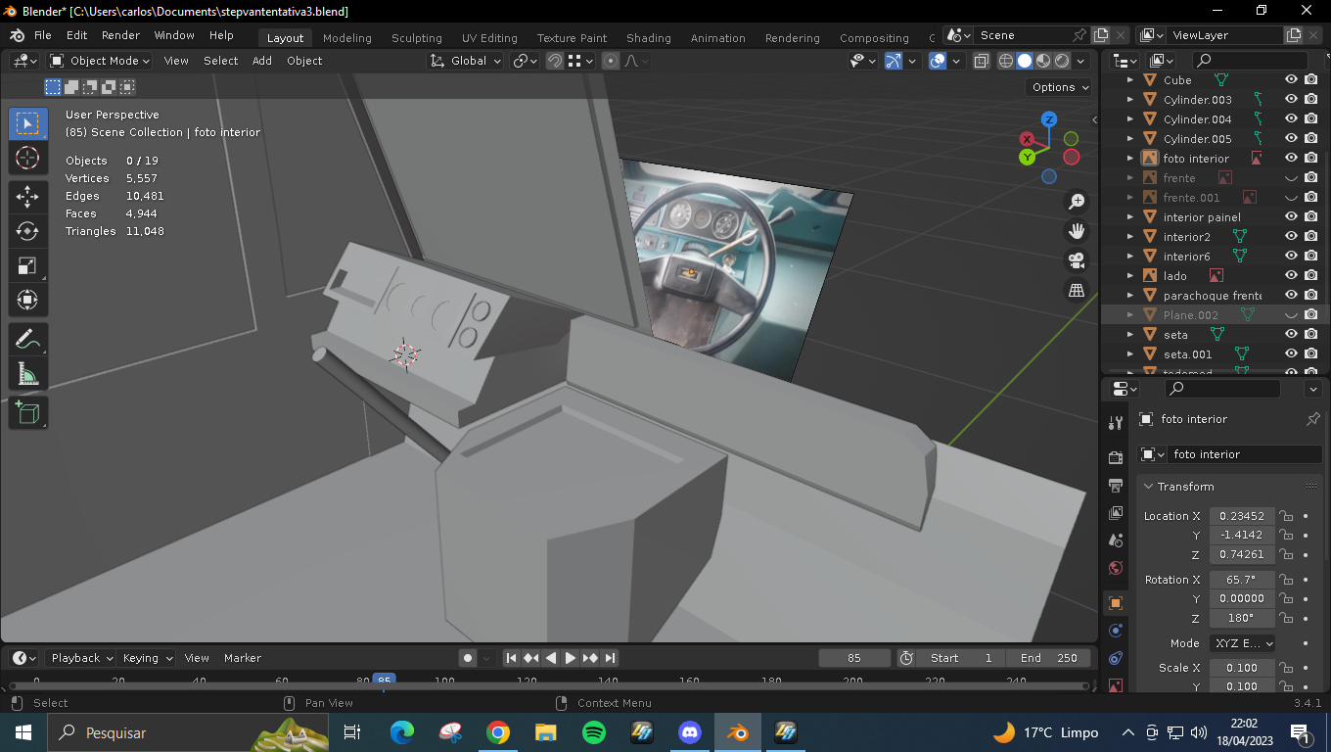This screenshot has width=1331, height=752.
Task: Switch to material preview shading
Action: pyautogui.click(x=1043, y=61)
